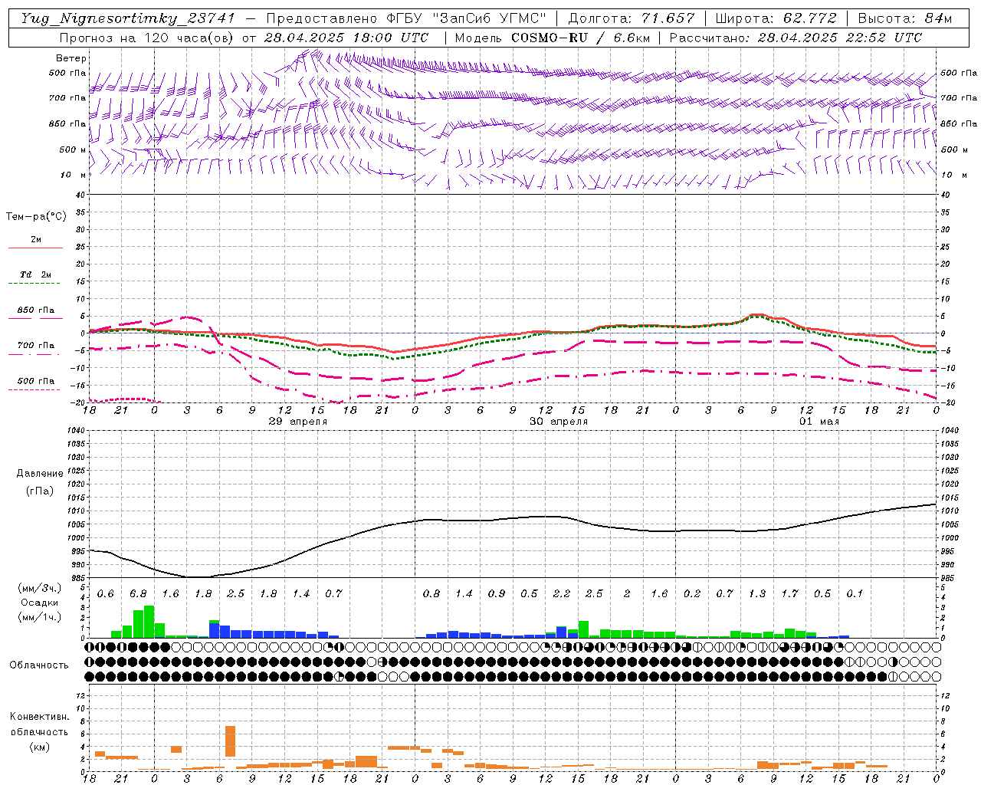Select the 0.8 three-hour precipitation total

(x=431, y=593)
